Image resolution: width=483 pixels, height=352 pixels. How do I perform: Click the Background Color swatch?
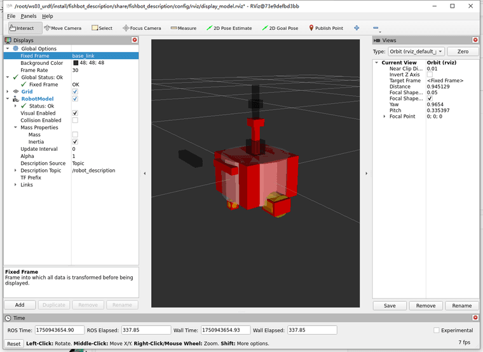click(76, 63)
